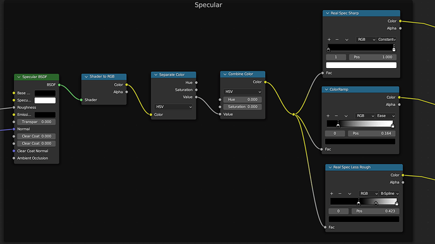Remove color stop in Real Spec Less Rough

point(340,194)
